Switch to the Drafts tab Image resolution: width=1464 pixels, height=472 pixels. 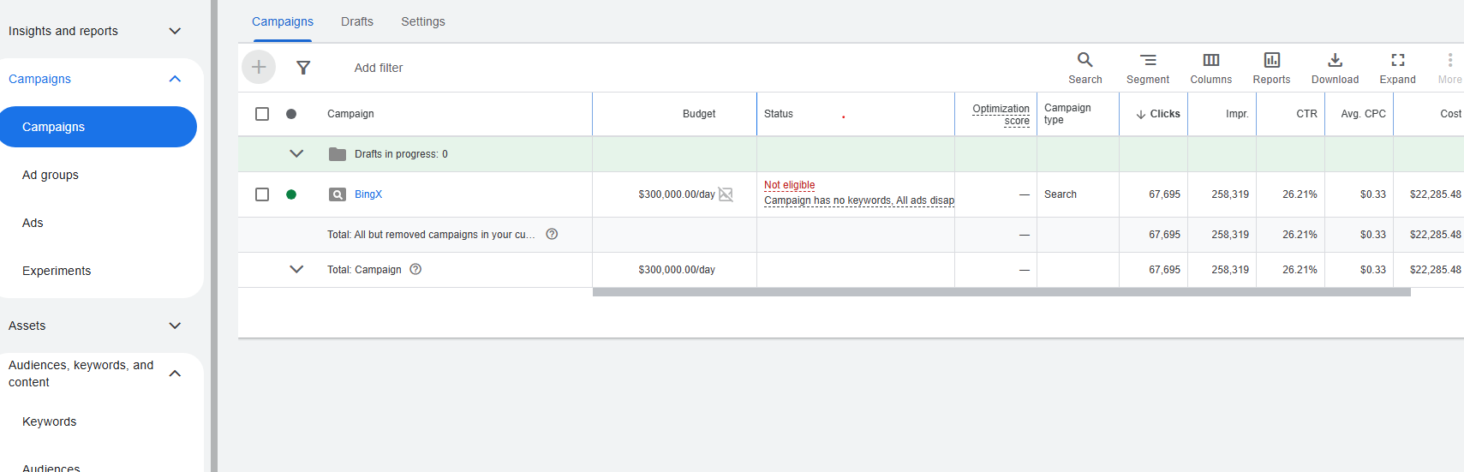(357, 21)
